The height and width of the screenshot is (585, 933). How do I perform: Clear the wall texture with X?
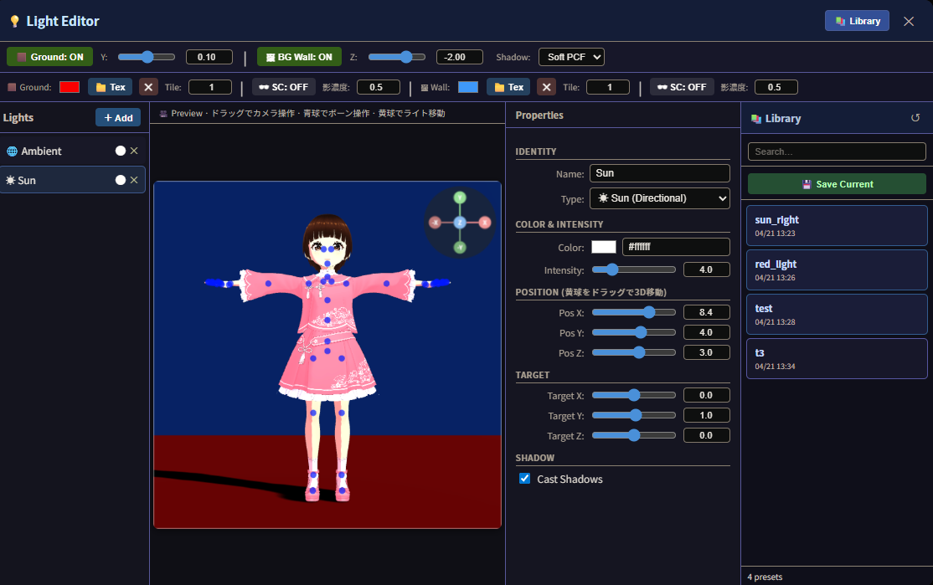coord(546,87)
